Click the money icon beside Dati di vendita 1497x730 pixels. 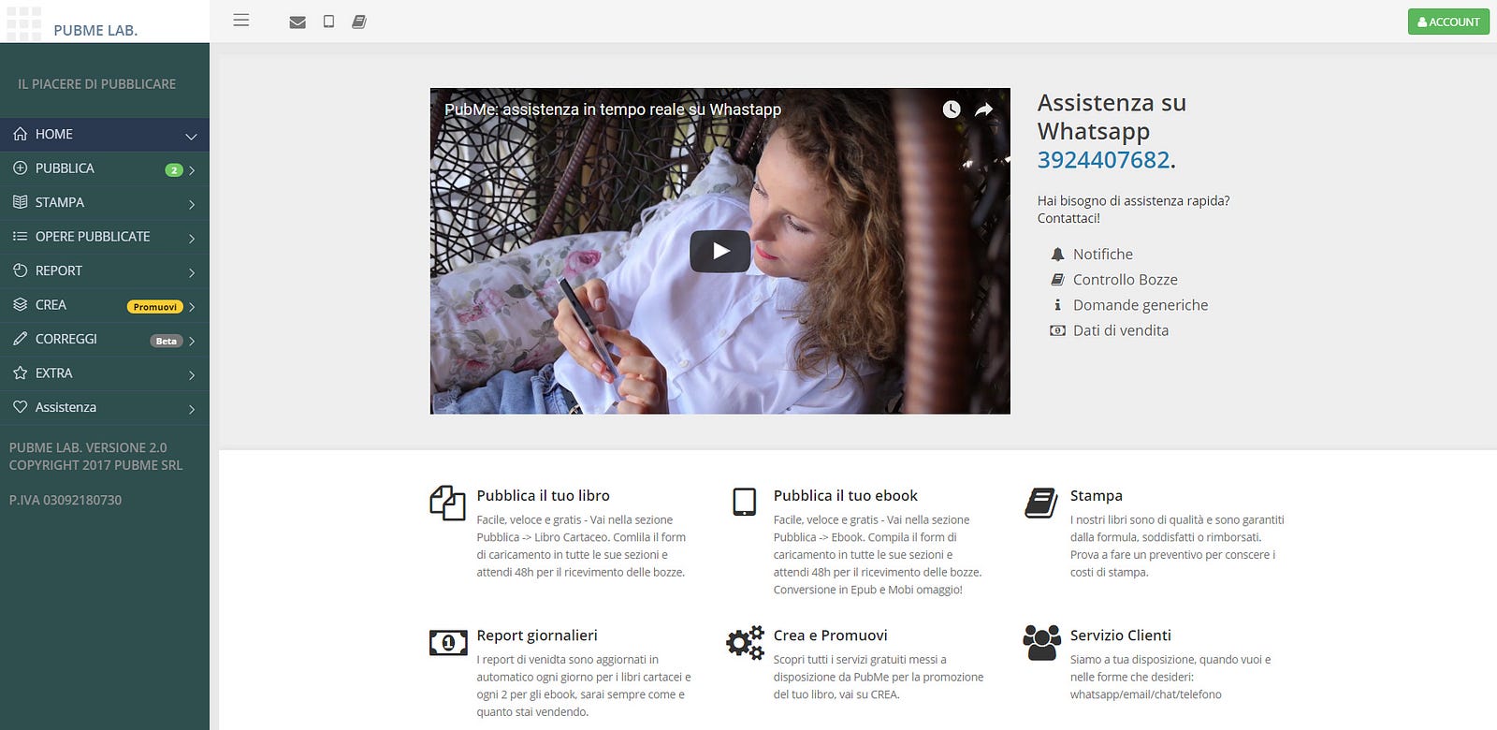(1057, 330)
